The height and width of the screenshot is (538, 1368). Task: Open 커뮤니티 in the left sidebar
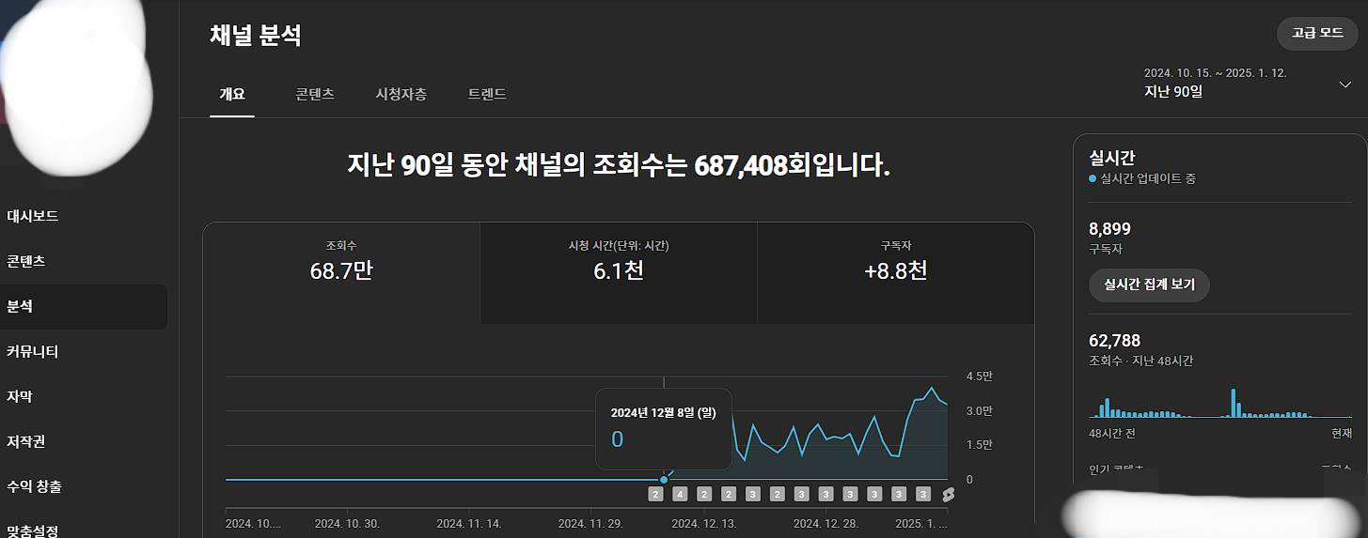tap(33, 351)
